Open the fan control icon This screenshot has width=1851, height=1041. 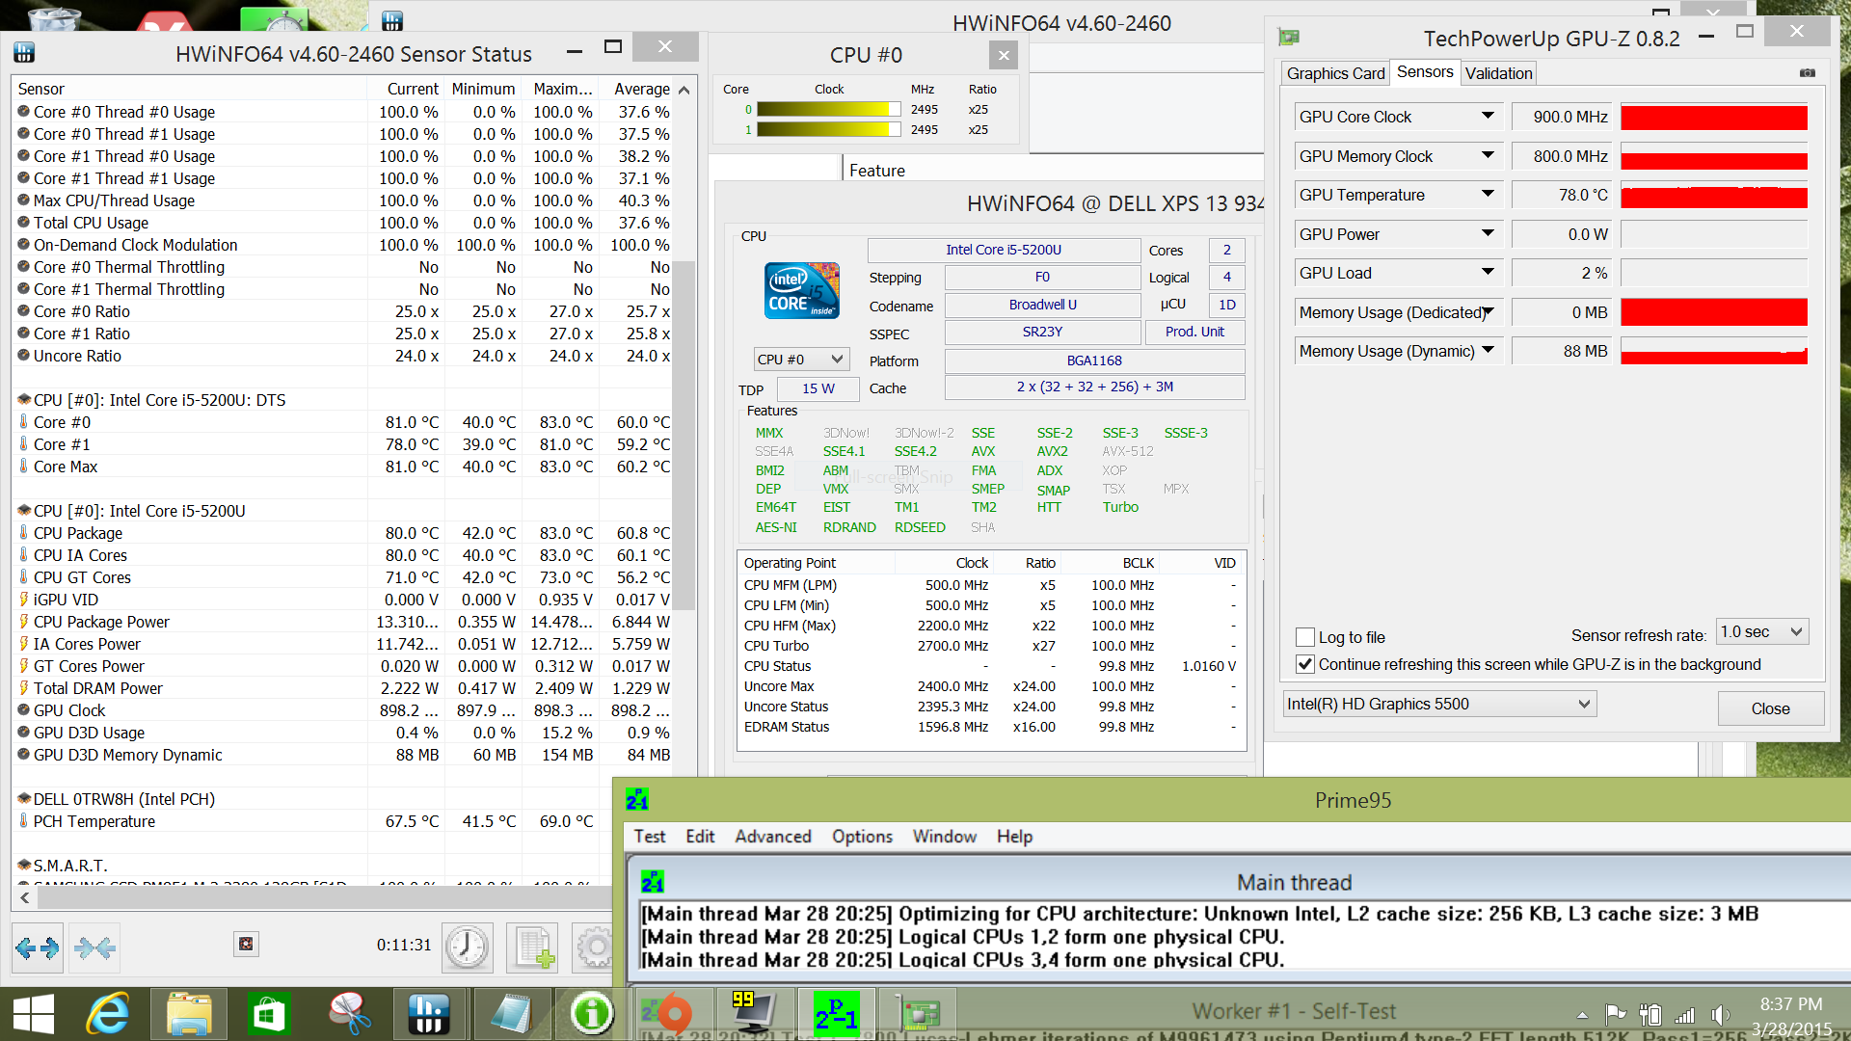click(246, 944)
